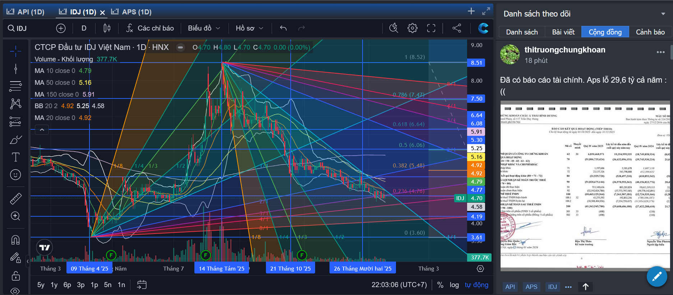Enter fullscreen chart mode
Screen dimensions: 673x295
click(x=431, y=28)
